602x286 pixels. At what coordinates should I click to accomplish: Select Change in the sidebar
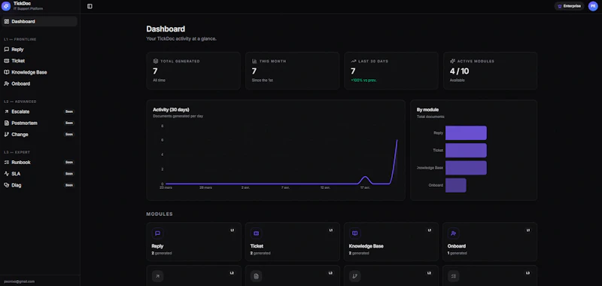coord(40,135)
